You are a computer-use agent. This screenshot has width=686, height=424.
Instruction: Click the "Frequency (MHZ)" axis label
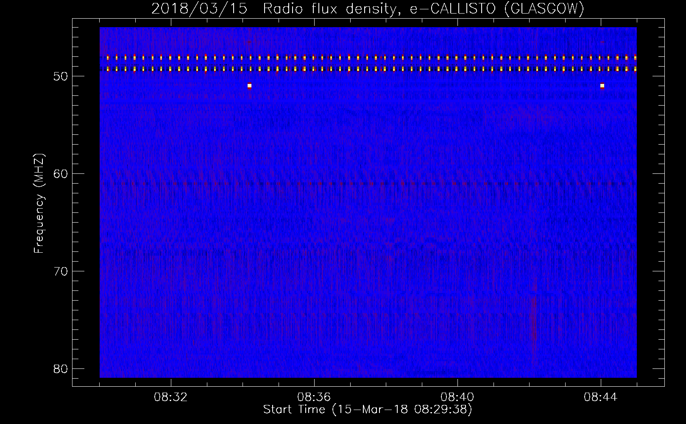39,203
